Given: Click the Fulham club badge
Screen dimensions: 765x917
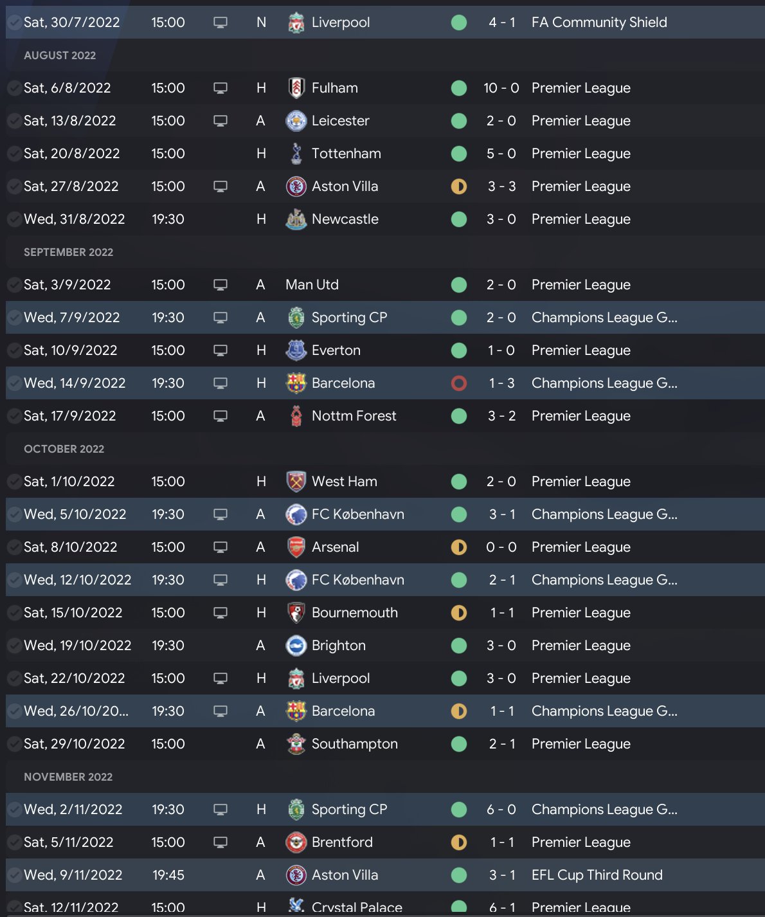Looking at the screenshot, I should tap(296, 88).
